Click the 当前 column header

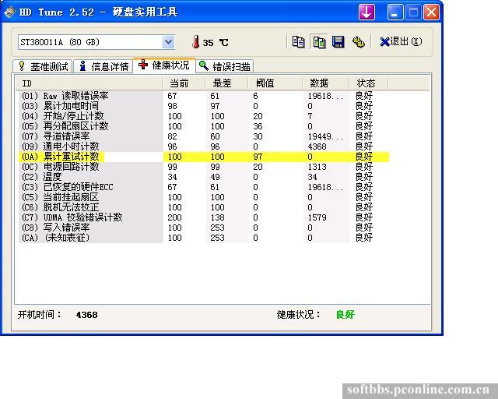tap(184, 83)
